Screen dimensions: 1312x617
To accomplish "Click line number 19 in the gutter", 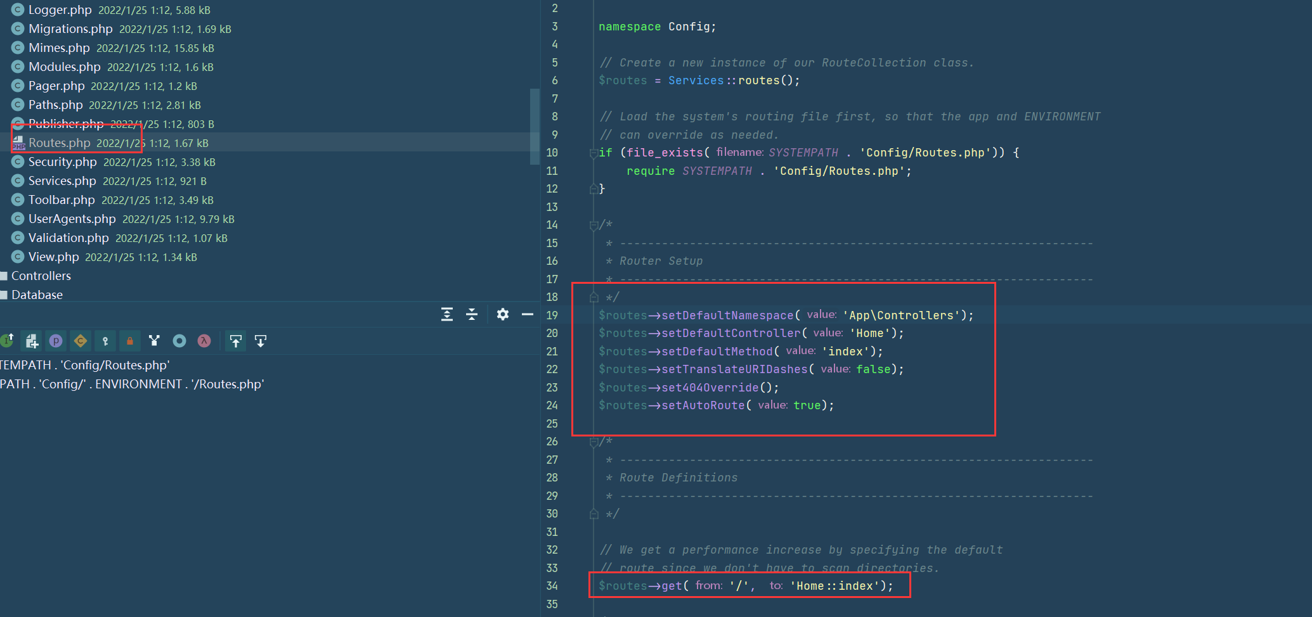I will click(x=552, y=315).
